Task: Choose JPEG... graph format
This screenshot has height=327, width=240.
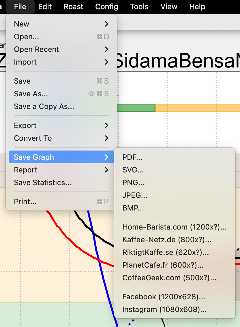Action: tap(135, 195)
